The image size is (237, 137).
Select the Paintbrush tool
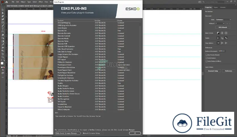pos(3,26)
